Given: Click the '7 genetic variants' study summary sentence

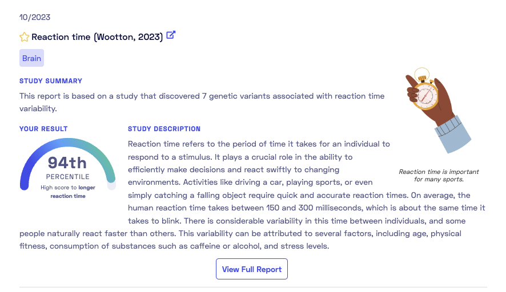Looking at the screenshot, I should [x=202, y=96].
